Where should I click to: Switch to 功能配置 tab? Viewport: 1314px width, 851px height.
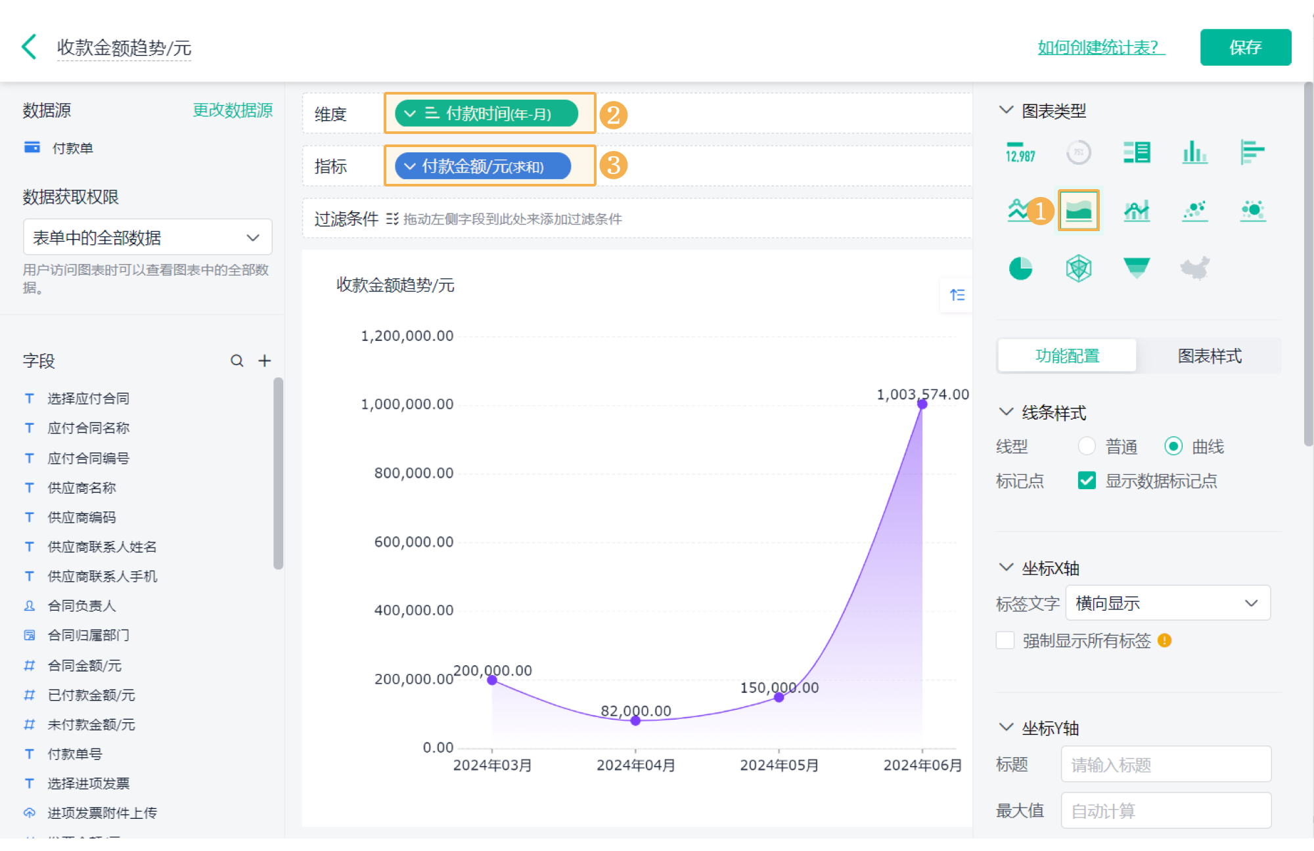[1067, 356]
